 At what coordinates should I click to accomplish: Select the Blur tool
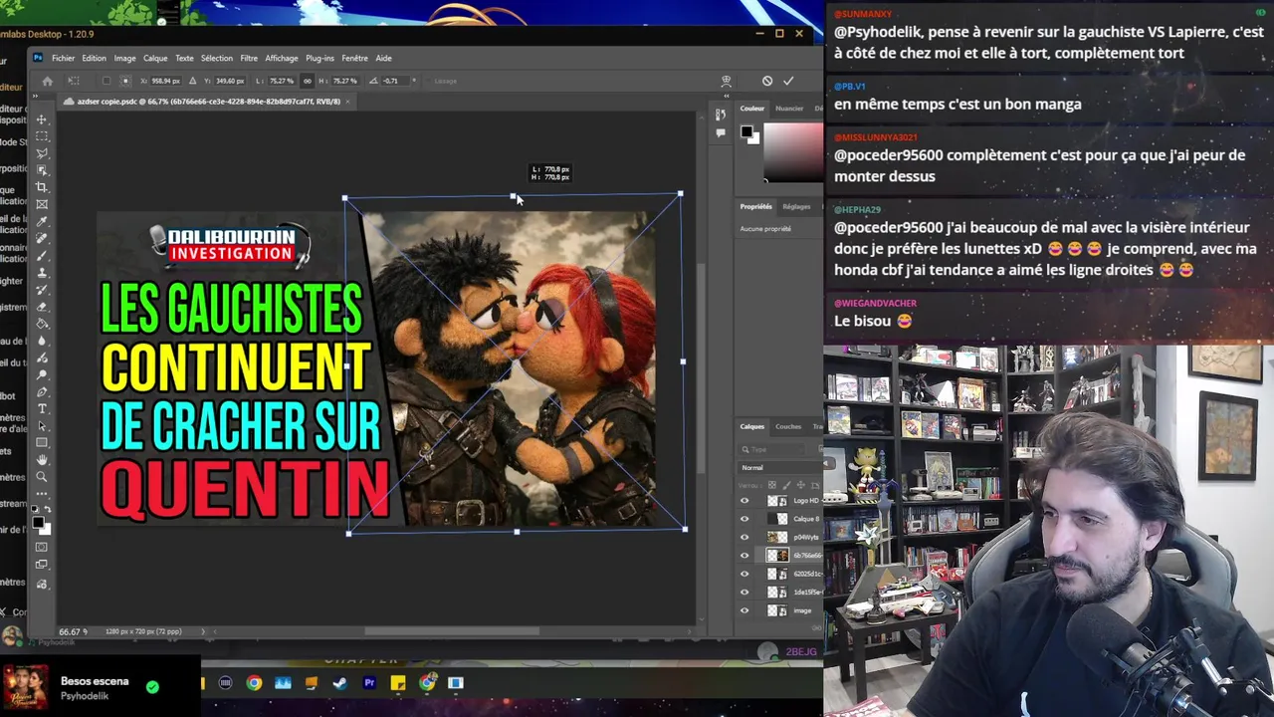click(41, 340)
